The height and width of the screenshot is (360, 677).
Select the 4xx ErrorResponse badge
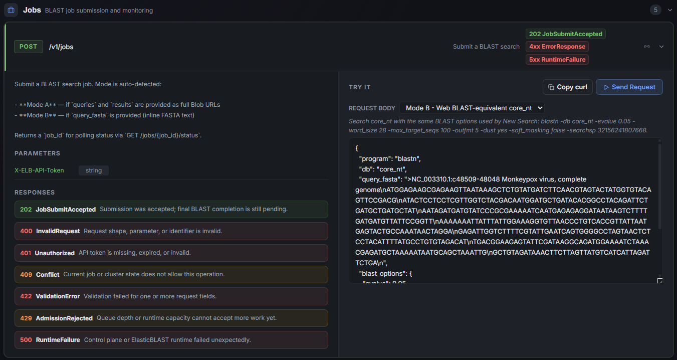pyautogui.click(x=557, y=47)
